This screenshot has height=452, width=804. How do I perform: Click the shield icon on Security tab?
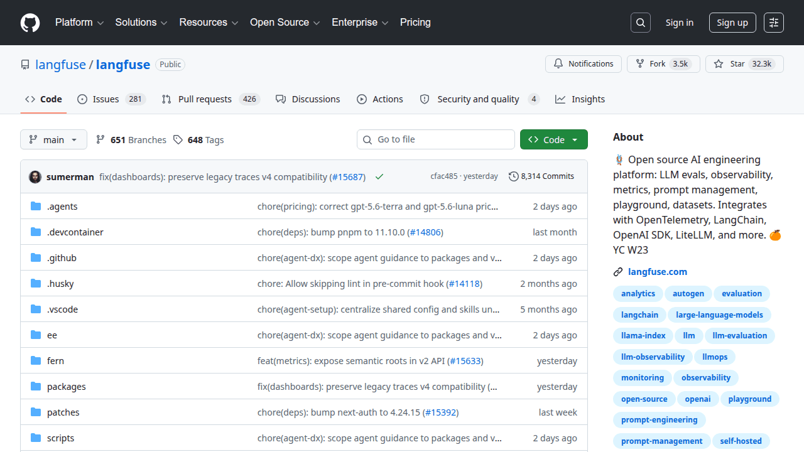coord(425,99)
